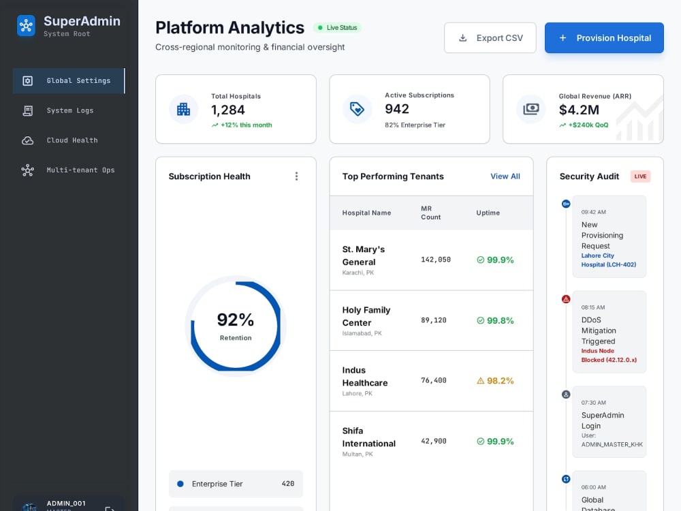
Task: Click Shifa International uptime check icon
Action: click(x=480, y=442)
